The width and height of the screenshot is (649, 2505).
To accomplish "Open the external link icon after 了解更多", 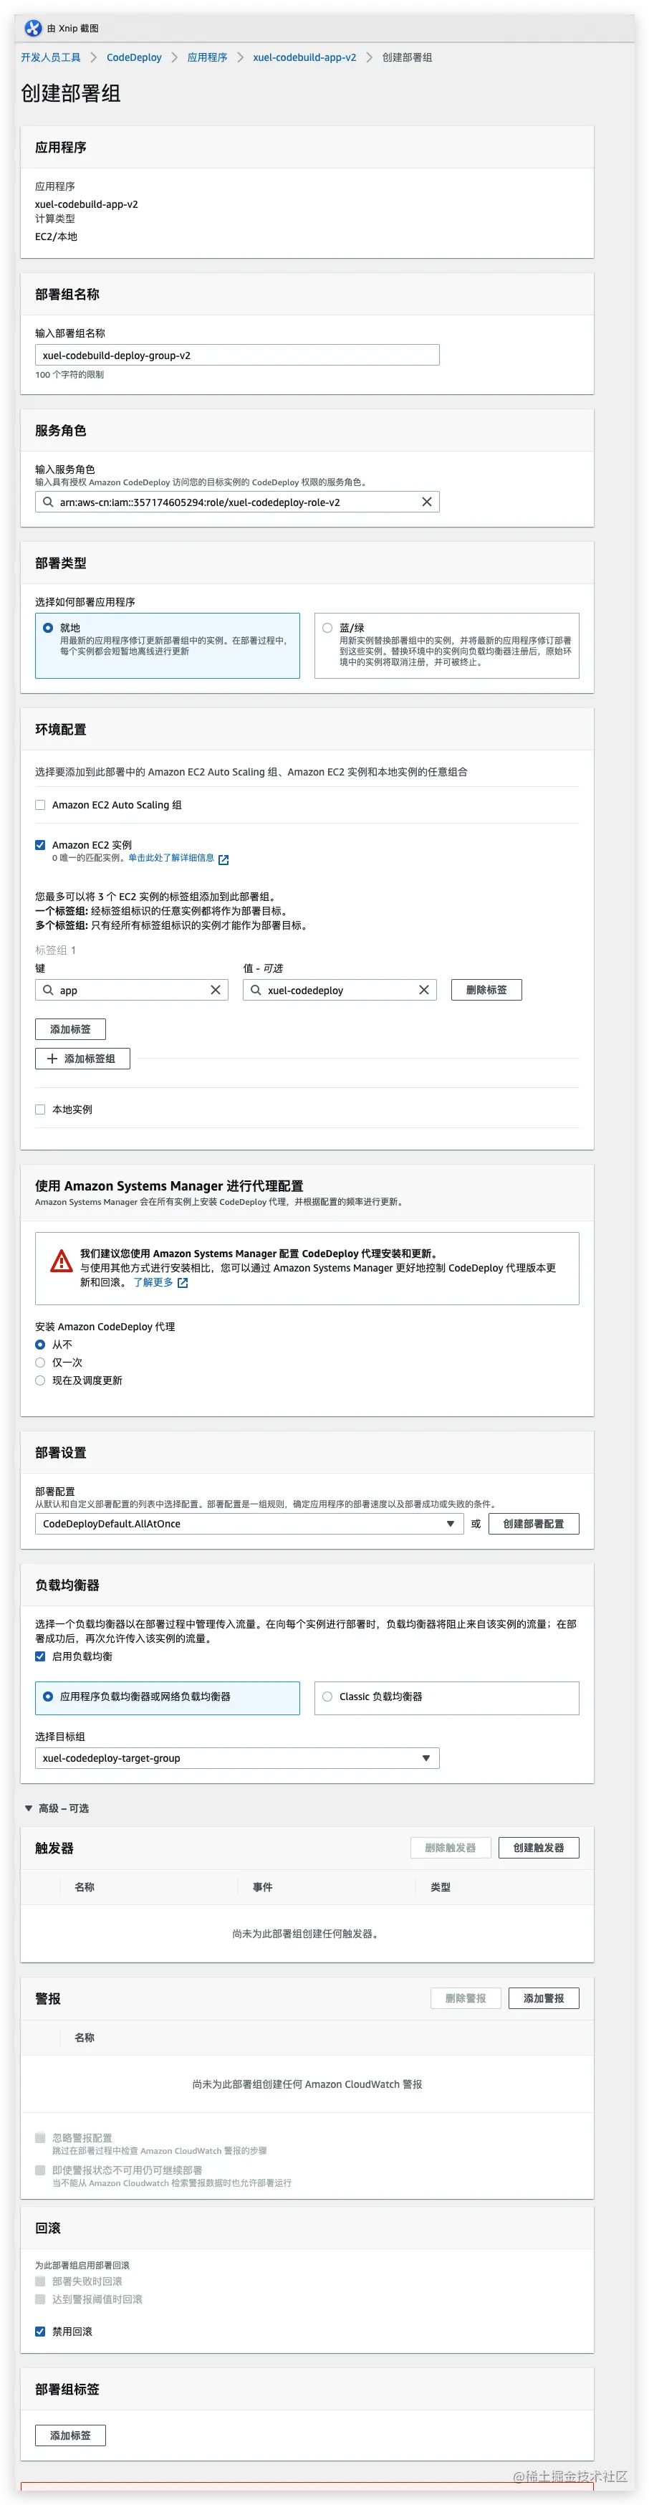I will point(183,1283).
